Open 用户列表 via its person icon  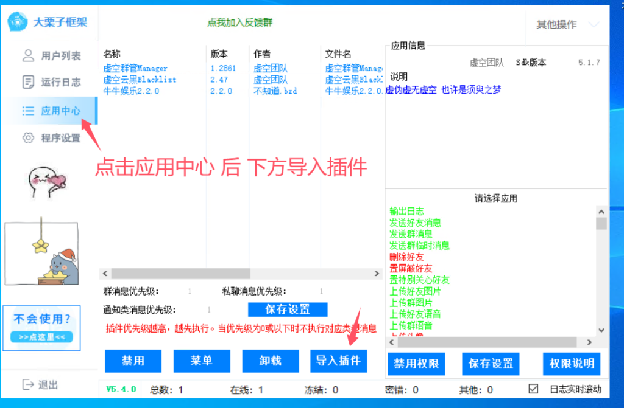28,55
